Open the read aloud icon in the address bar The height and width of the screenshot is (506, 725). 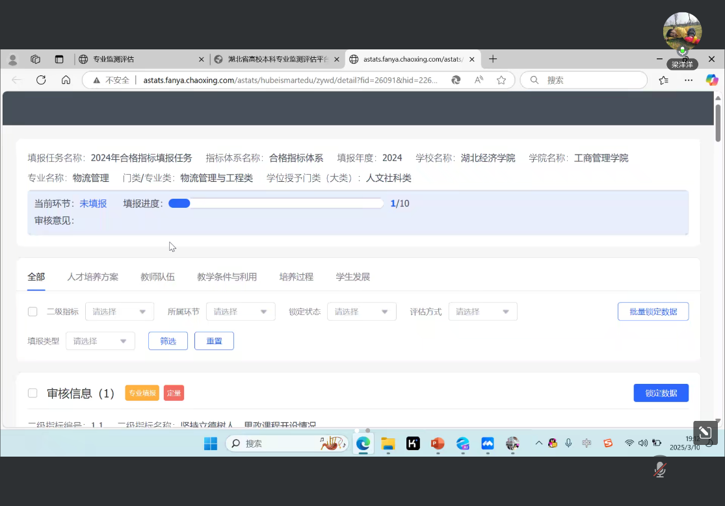click(x=479, y=80)
